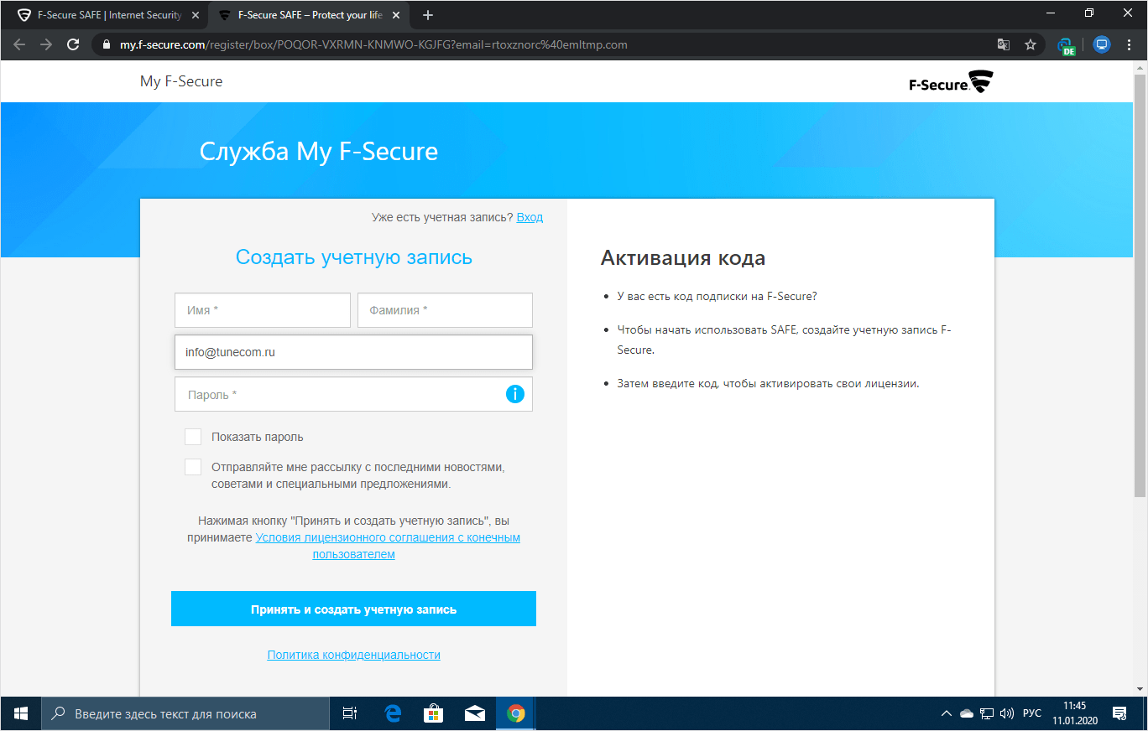1148x731 pixels.
Task: Reload the page with refresh icon
Action: coord(73,44)
